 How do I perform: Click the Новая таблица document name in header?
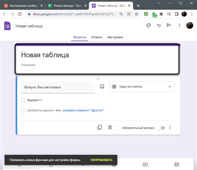29,26
